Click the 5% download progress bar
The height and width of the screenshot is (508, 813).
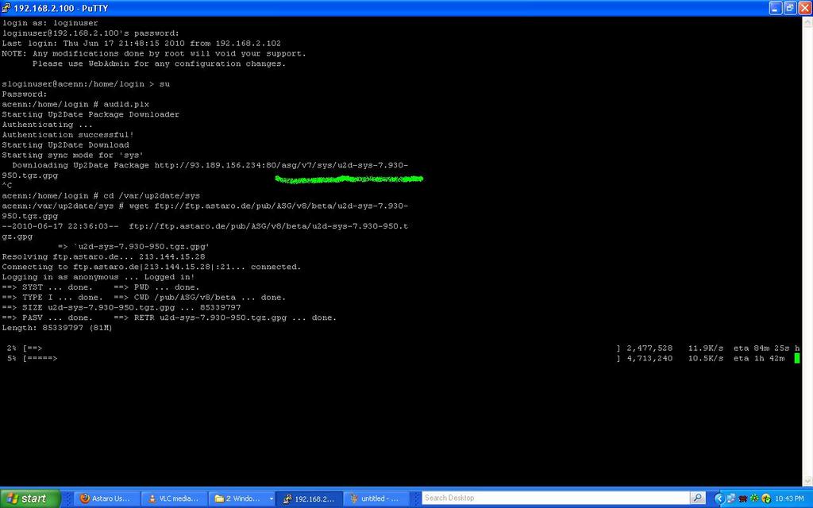tap(322, 358)
